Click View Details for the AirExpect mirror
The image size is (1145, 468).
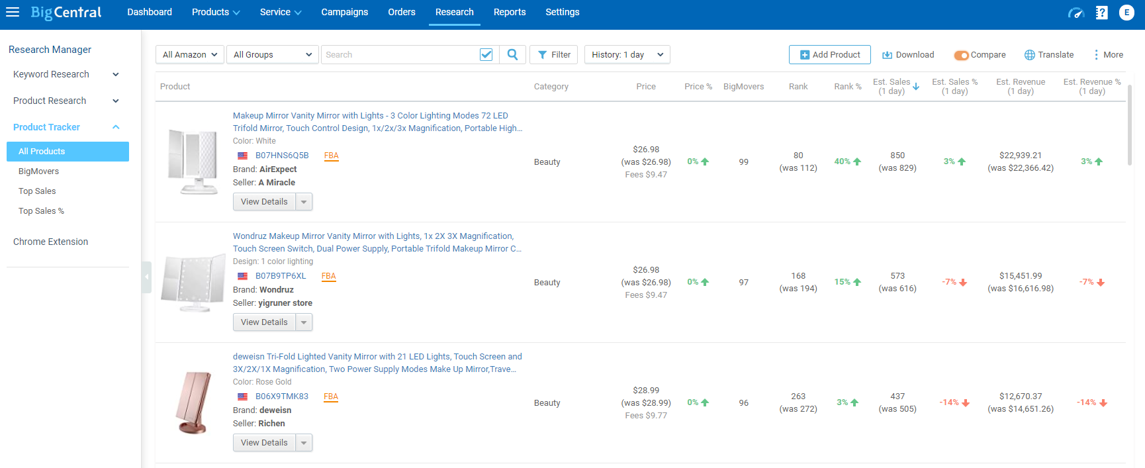[264, 202]
